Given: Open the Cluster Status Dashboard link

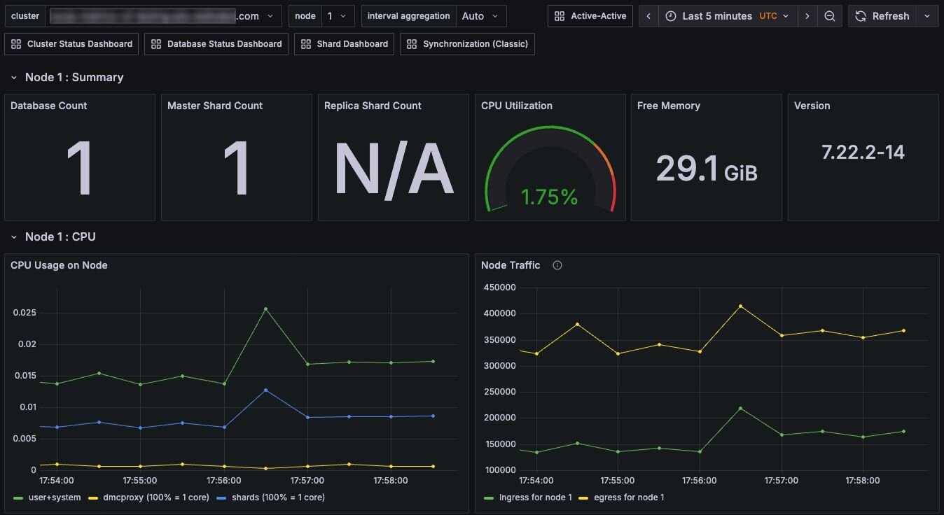Looking at the screenshot, I should click(71, 43).
